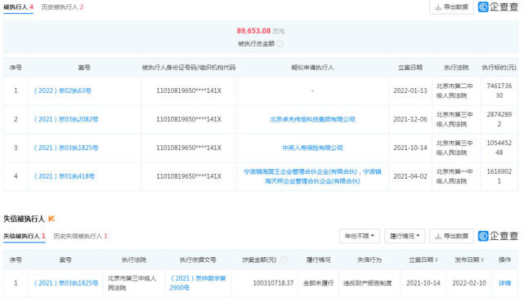Switch to the 被执行人 4 tab
524x306 pixels.
point(18,7)
